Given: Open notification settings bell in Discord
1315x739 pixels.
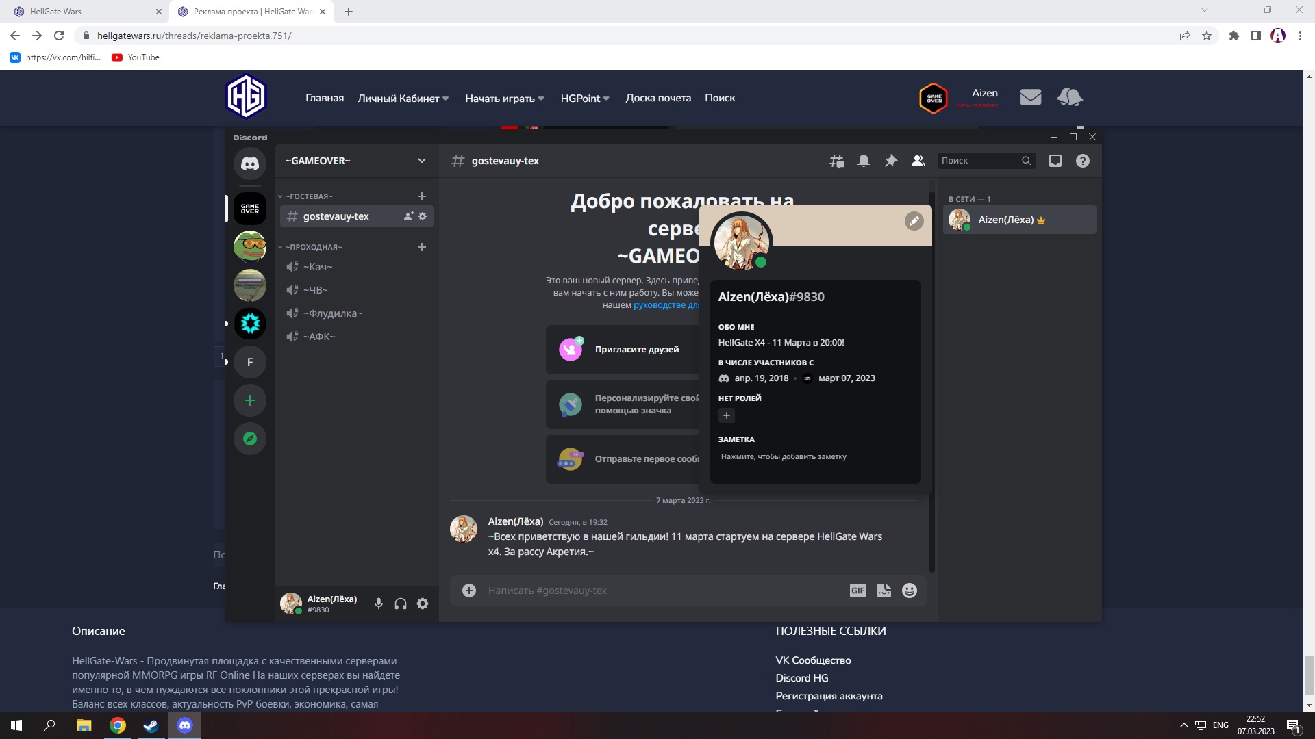Looking at the screenshot, I should coord(864,161).
